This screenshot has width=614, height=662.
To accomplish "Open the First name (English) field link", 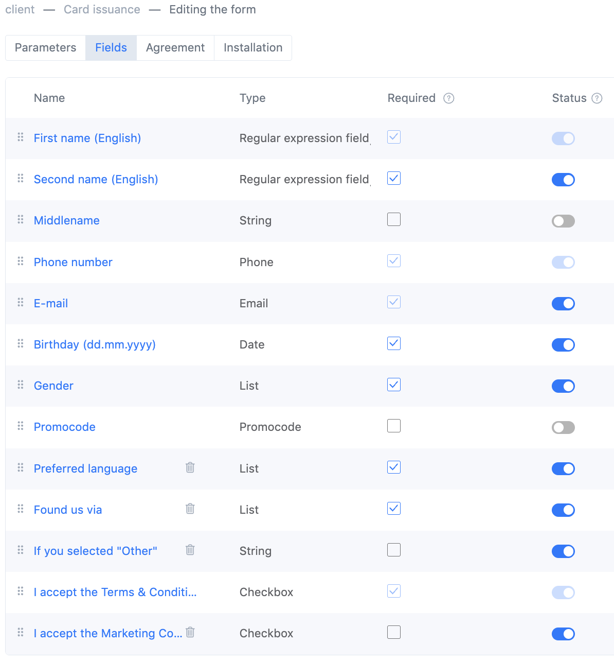I will coord(87,138).
